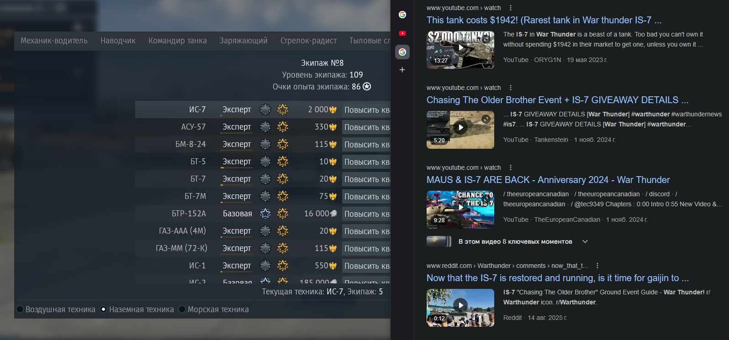
Task: Click the silver star icon in АСУ-57 row
Action: pos(265,127)
